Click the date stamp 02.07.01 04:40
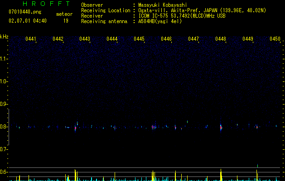This screenshot has width=285, height=181. [28, 21]
